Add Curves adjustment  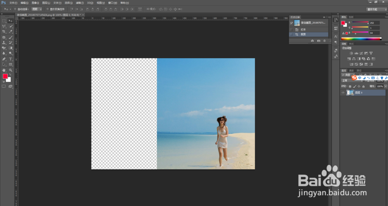(361, 53)
